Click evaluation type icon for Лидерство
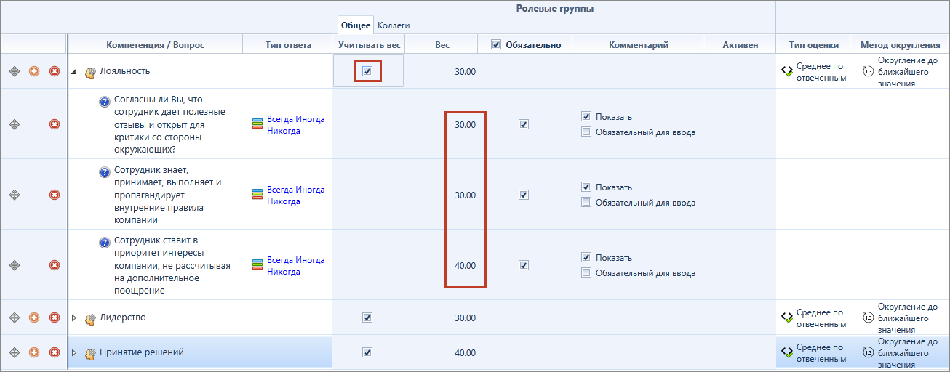The image size is (950, 372). click(x=786, y=318)
